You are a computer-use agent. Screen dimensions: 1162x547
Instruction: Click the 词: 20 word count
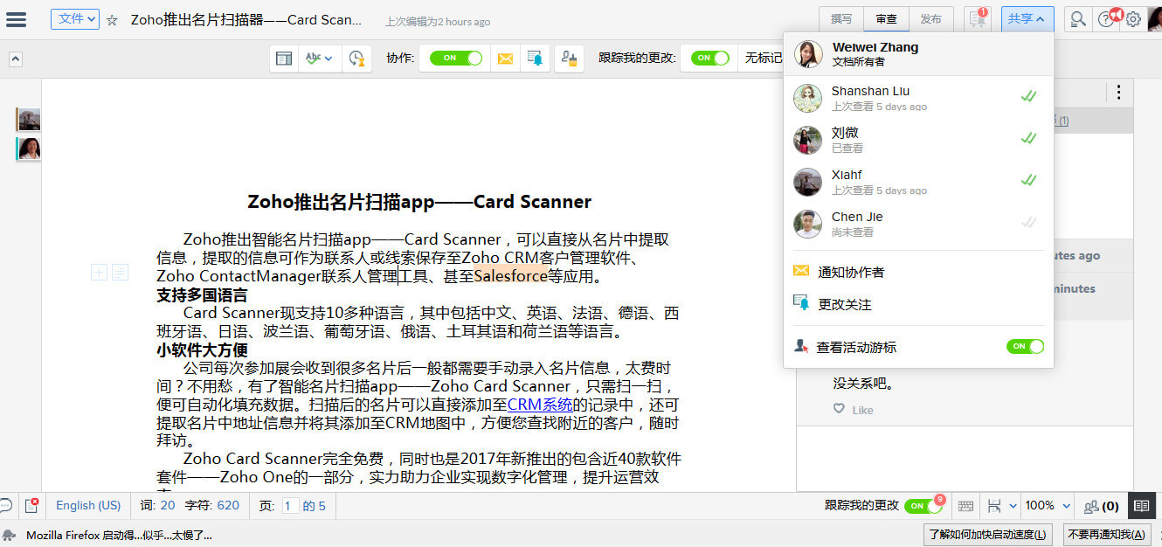[x=158, y=505]
